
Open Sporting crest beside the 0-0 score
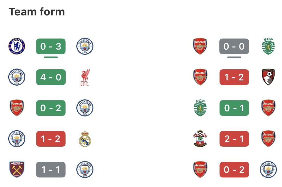point(268,46)
